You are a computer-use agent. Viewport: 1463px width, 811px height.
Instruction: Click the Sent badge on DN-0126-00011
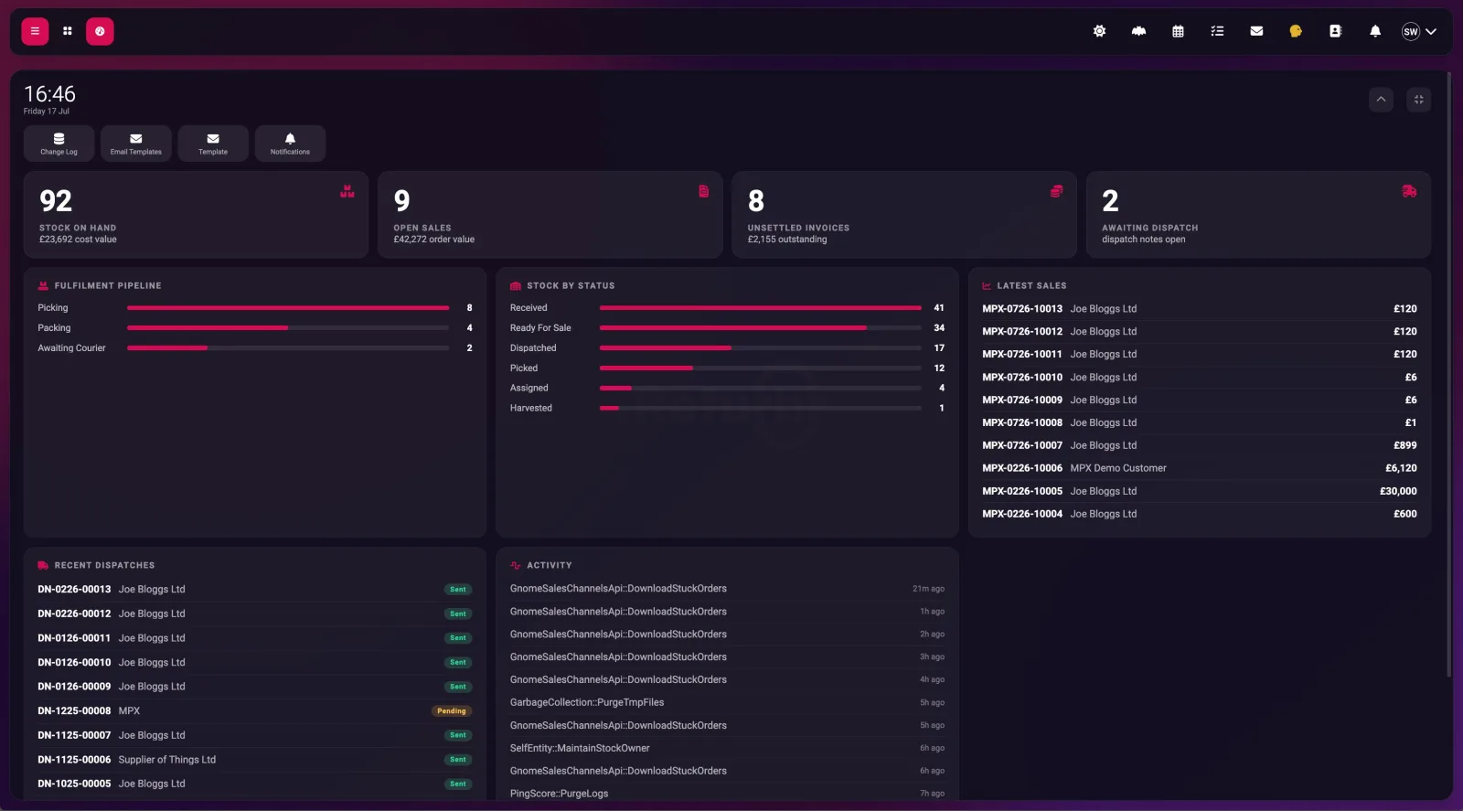pyautogui.click(x=458, y=638)
